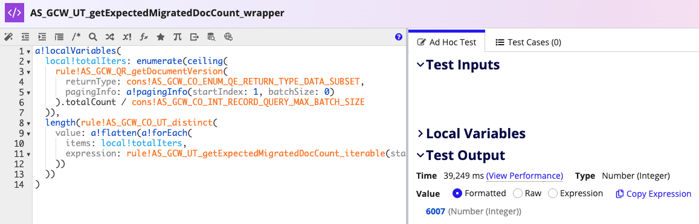Fold code at line 9 arrow

pos(29,133)
